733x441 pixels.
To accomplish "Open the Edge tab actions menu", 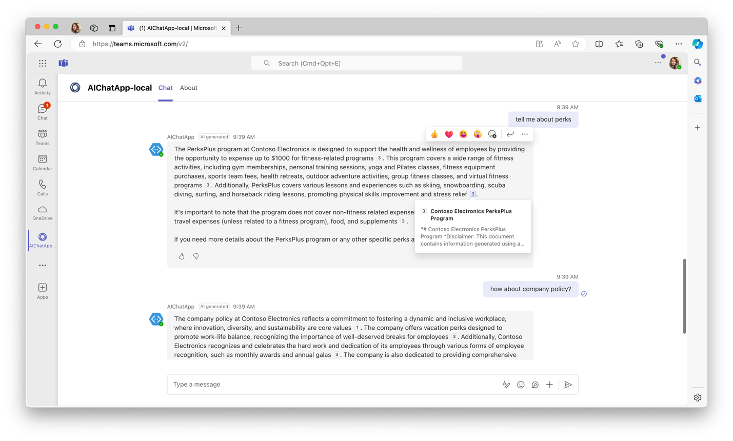I will (112, 28).
